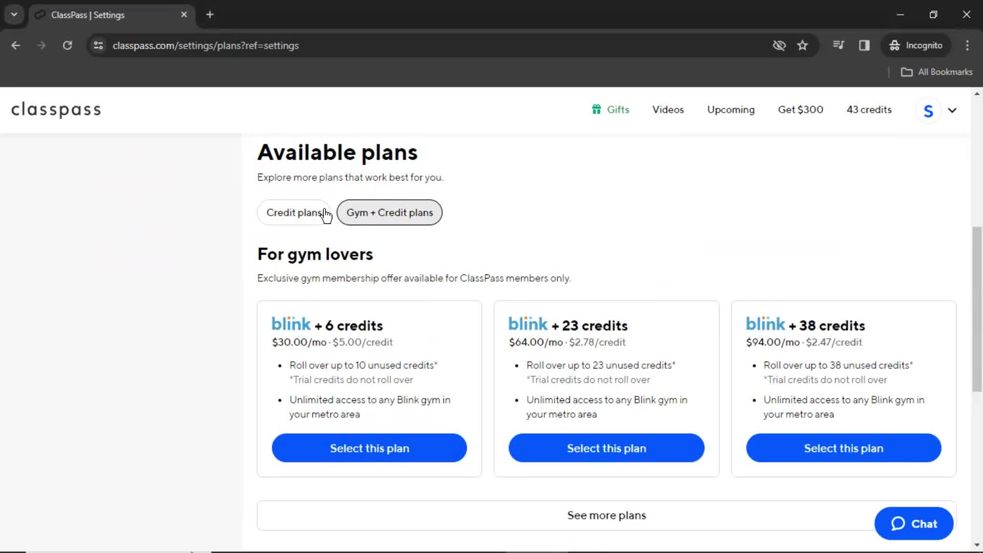Viewport: 983px width, 553px height.
Task: Toggle the account dropdown arrow
Action: [952, 110]
